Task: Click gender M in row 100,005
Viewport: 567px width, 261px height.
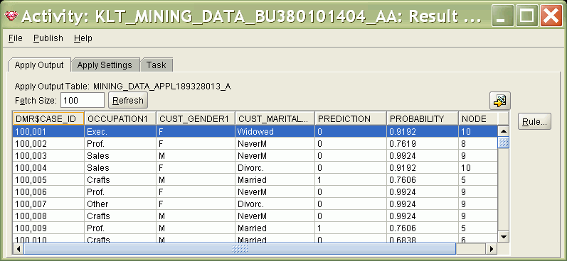Action: 196,179
